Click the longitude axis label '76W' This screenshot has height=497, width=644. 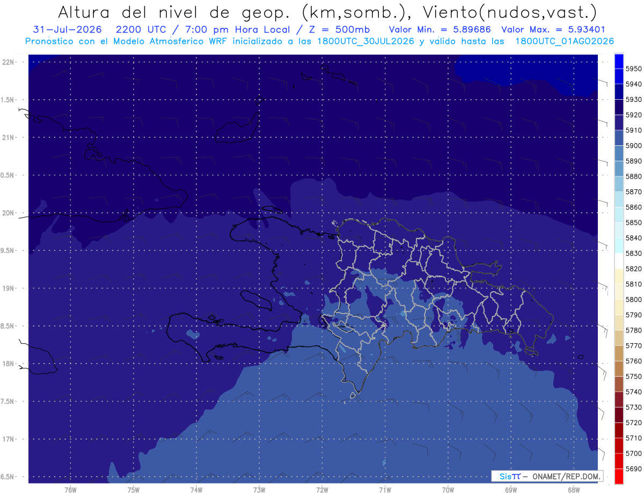70,491
